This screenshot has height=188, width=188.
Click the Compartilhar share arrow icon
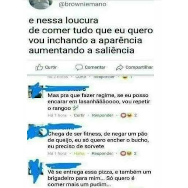pos(119,68)
